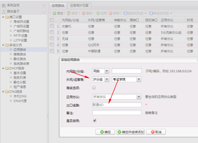
Task: Switch to the 应用路由 tab
Action: point(58,5)
